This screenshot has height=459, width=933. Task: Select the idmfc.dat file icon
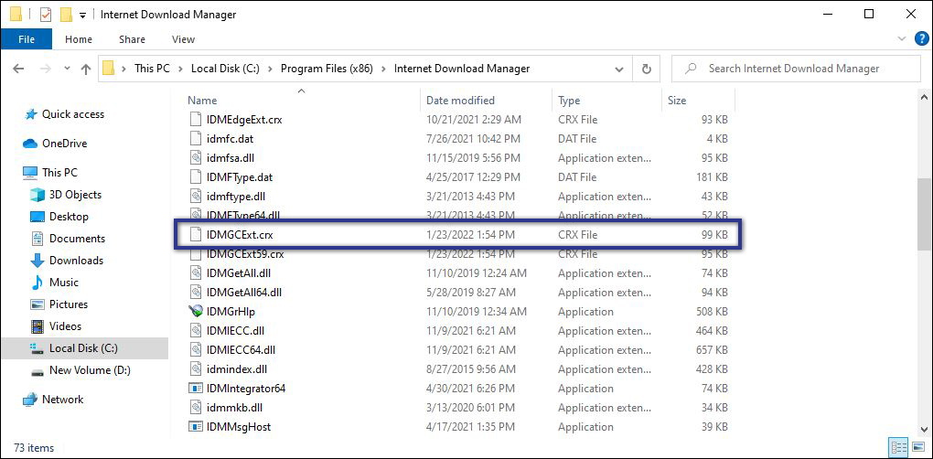tap(196, 139)
